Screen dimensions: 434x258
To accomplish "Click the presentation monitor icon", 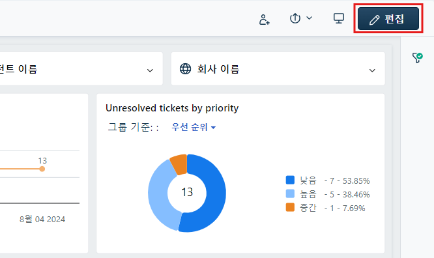I will click(338, 18).
